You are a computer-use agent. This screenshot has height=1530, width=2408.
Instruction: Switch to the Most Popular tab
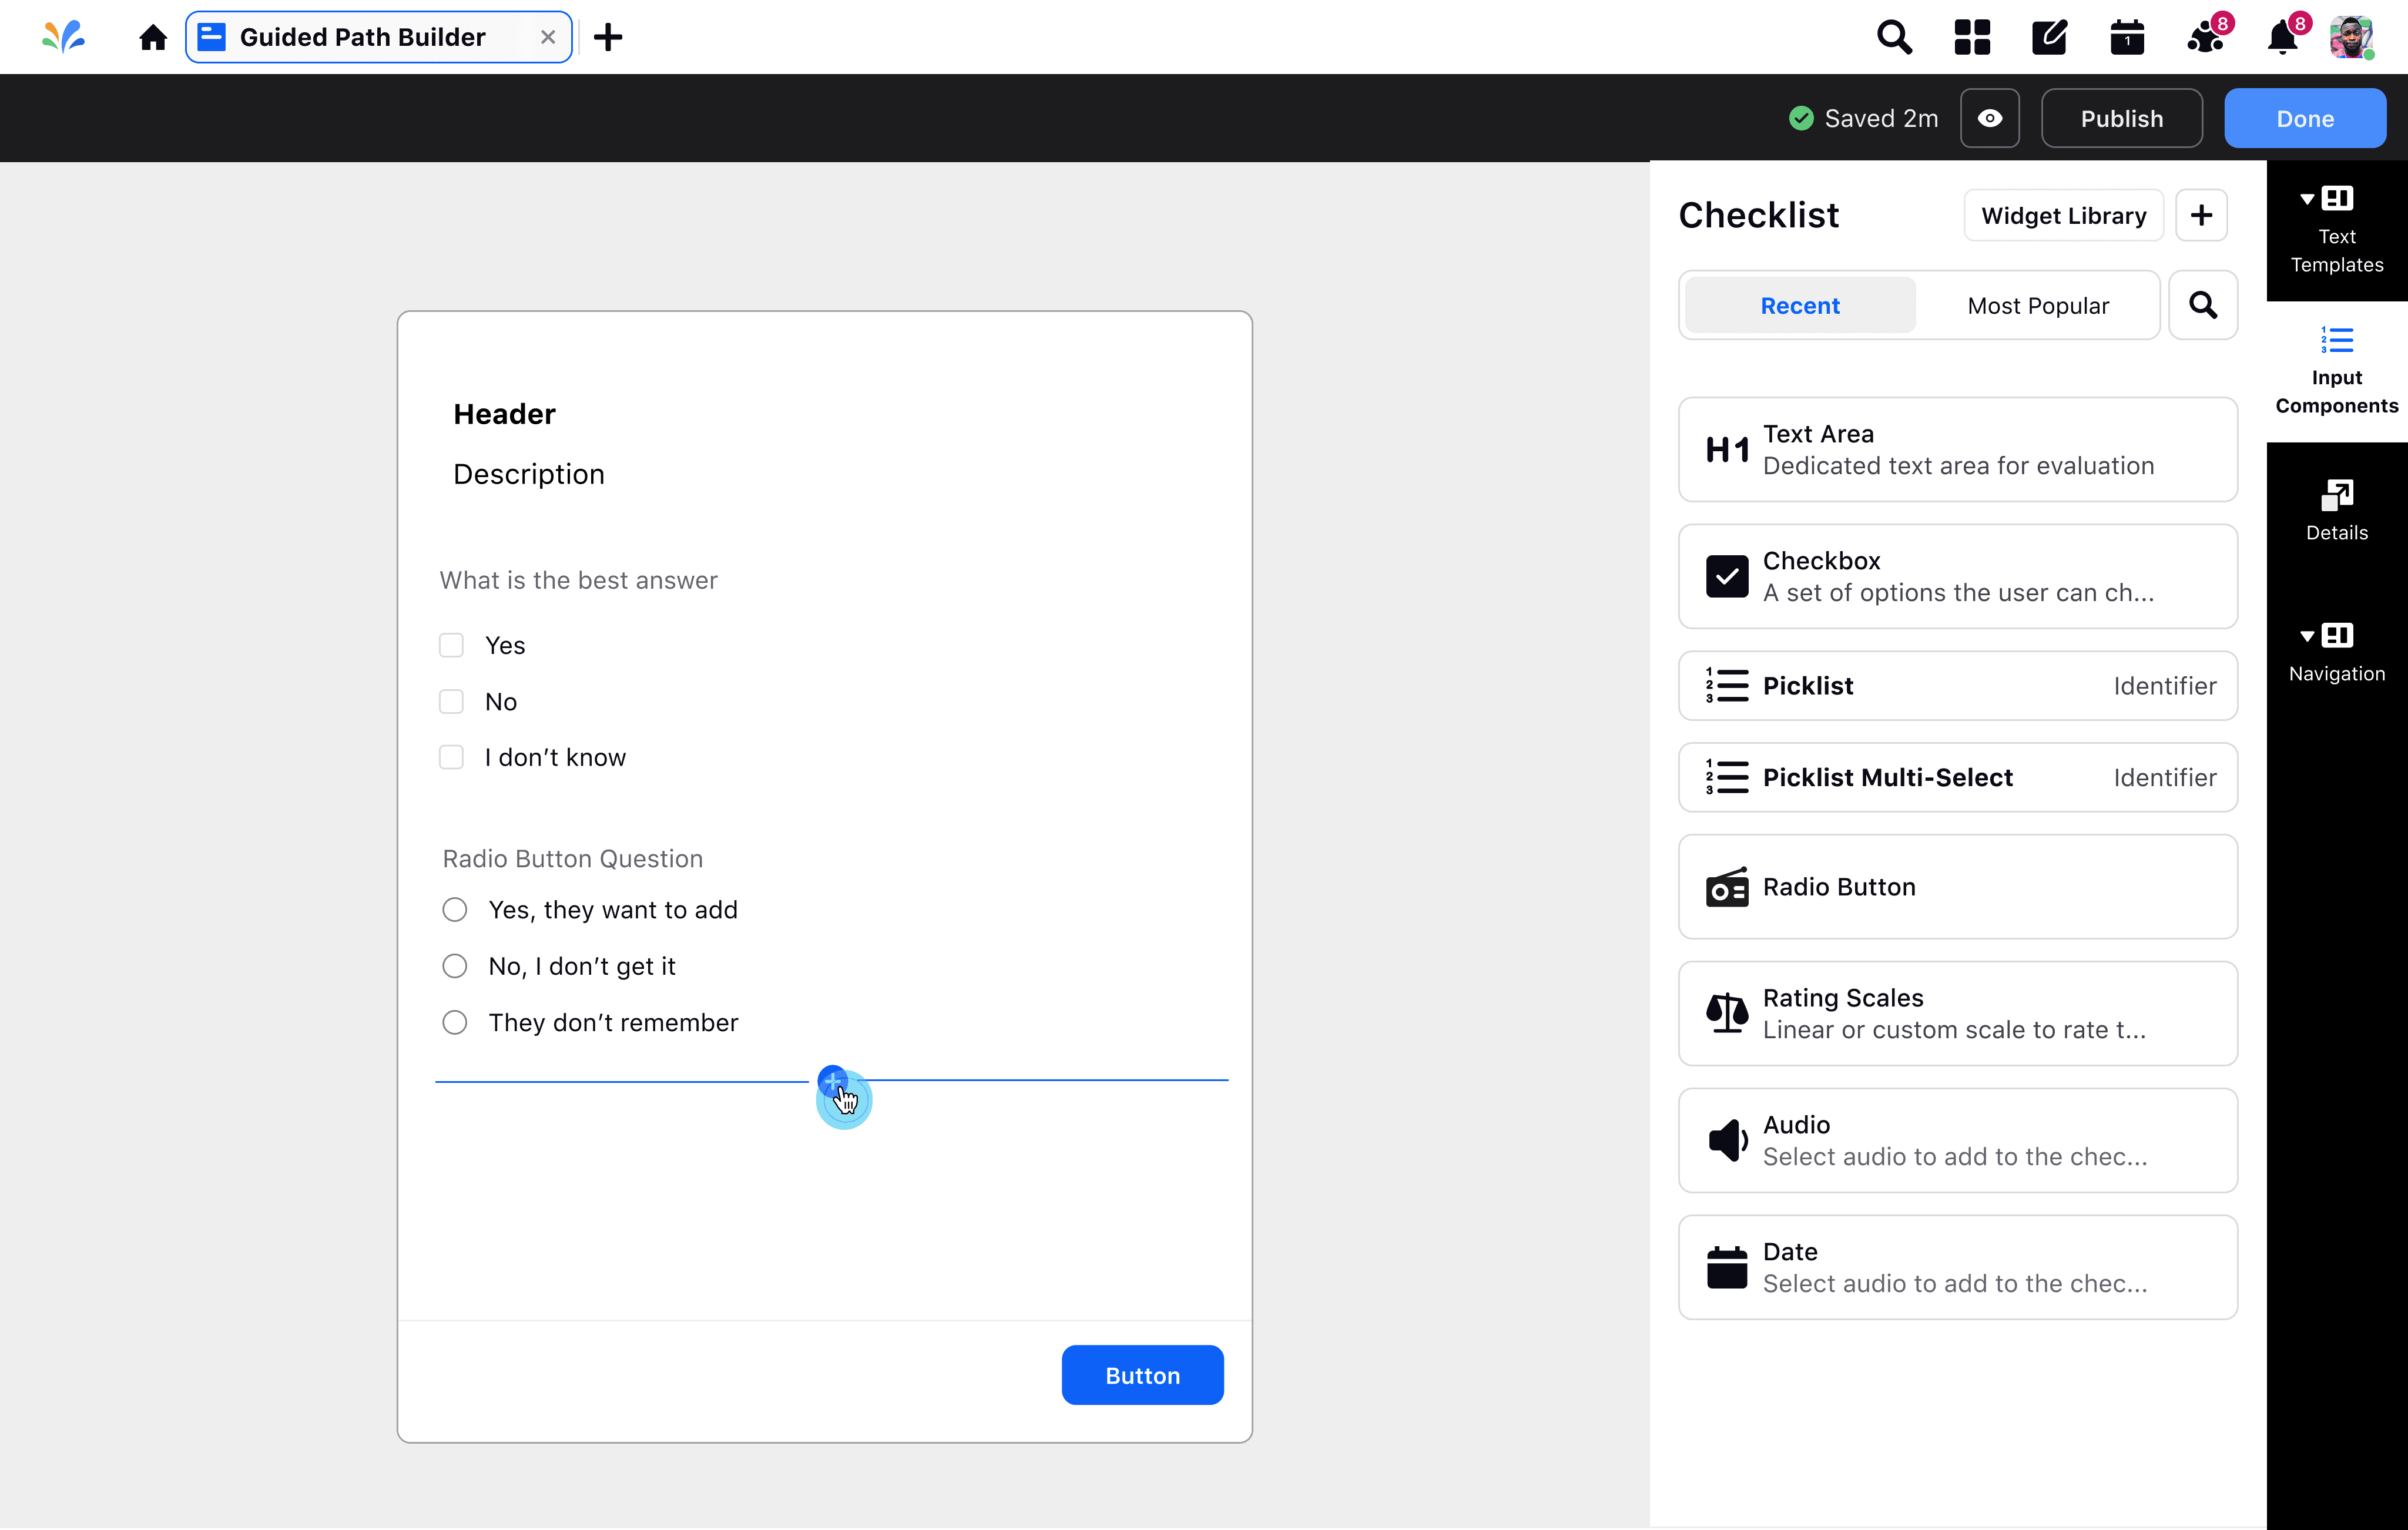point(2037,305)
